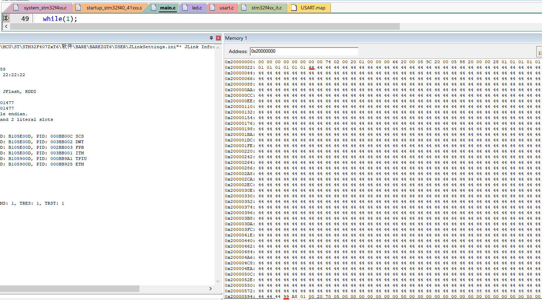The image size is (542, 300).
Task: Click the 'and 2 literal slots' line
Action: 27,119
